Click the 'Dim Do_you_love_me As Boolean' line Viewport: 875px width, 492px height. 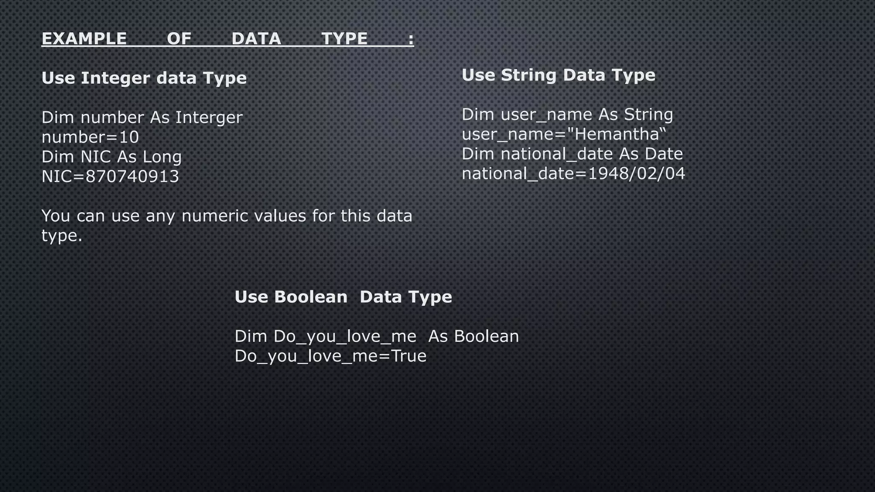coord(376,337)
